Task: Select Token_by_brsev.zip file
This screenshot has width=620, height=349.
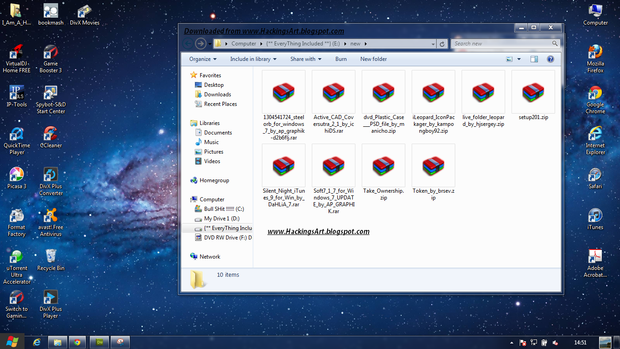Action: [433, 173]
